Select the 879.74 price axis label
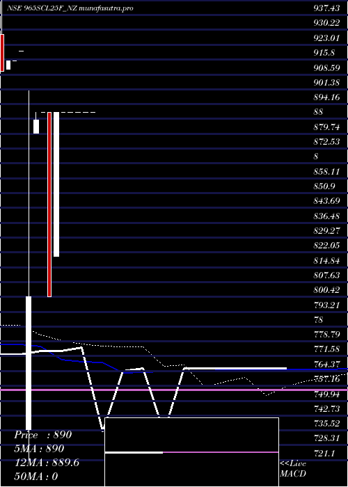The image size is (348, 487). coord(326,127)
